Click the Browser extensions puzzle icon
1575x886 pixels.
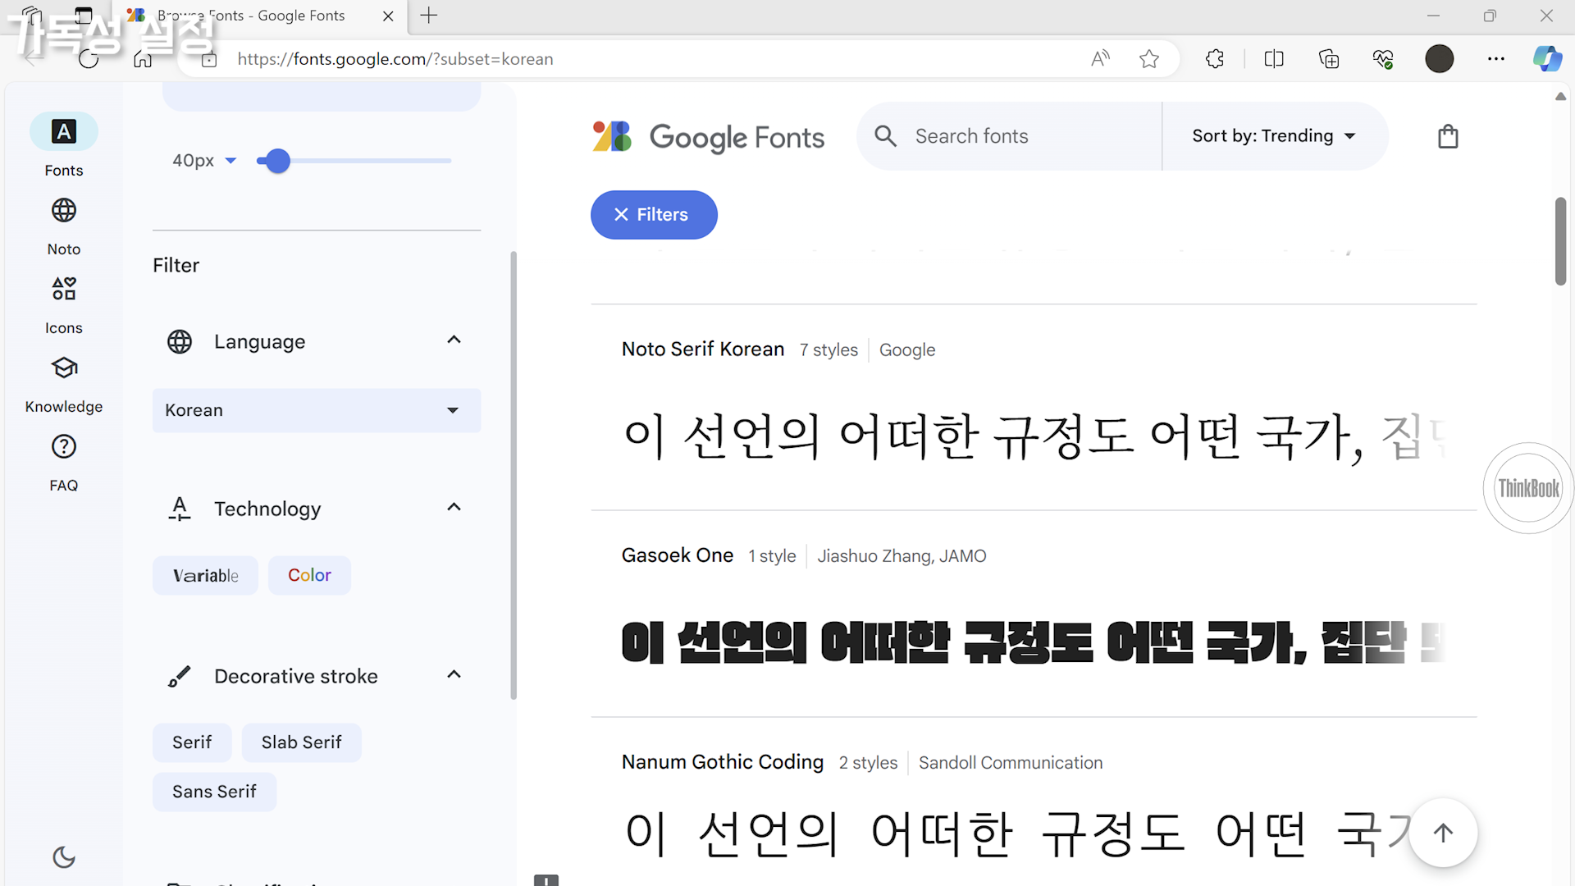tap(1215, 59)
